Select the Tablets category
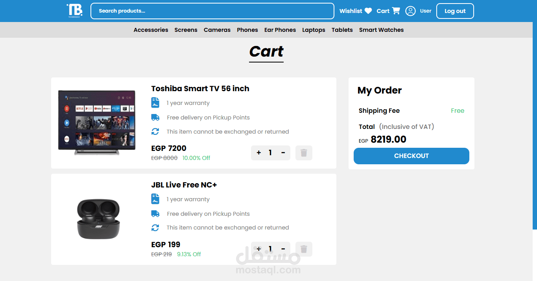 (x=342, y=30)
